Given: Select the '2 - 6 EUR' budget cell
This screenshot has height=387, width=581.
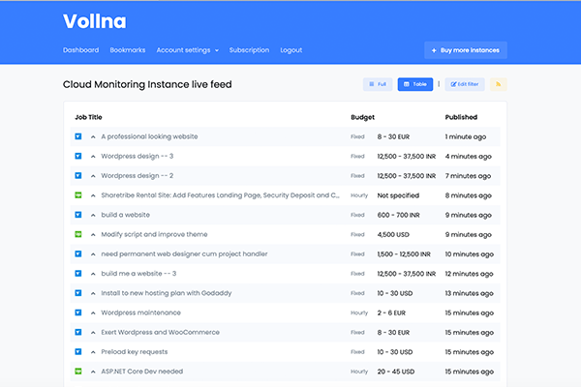Looking at the screenshot, I should [391, 313].
